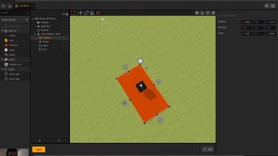The height and width of the screenshot is (156, 278).
Task: Toggle visibility of the Platform scene row
Action: click(x=64, y=38)
